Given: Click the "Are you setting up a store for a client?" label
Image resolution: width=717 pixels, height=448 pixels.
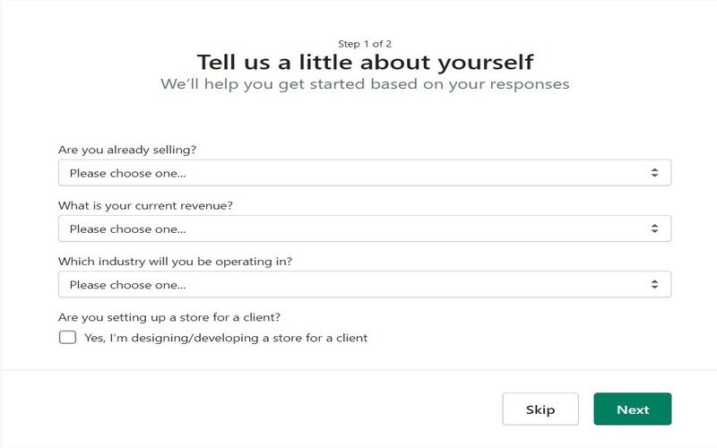Looking at the screenshot, I should (169, 316).
